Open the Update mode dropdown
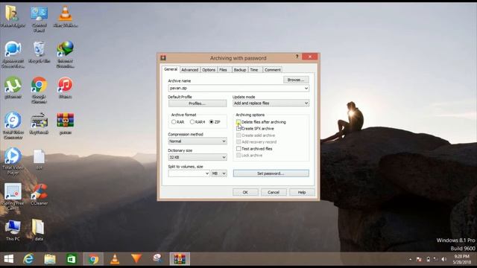This screenshot has width=477, height=268. pyautogui.click(x=271, y=103)
